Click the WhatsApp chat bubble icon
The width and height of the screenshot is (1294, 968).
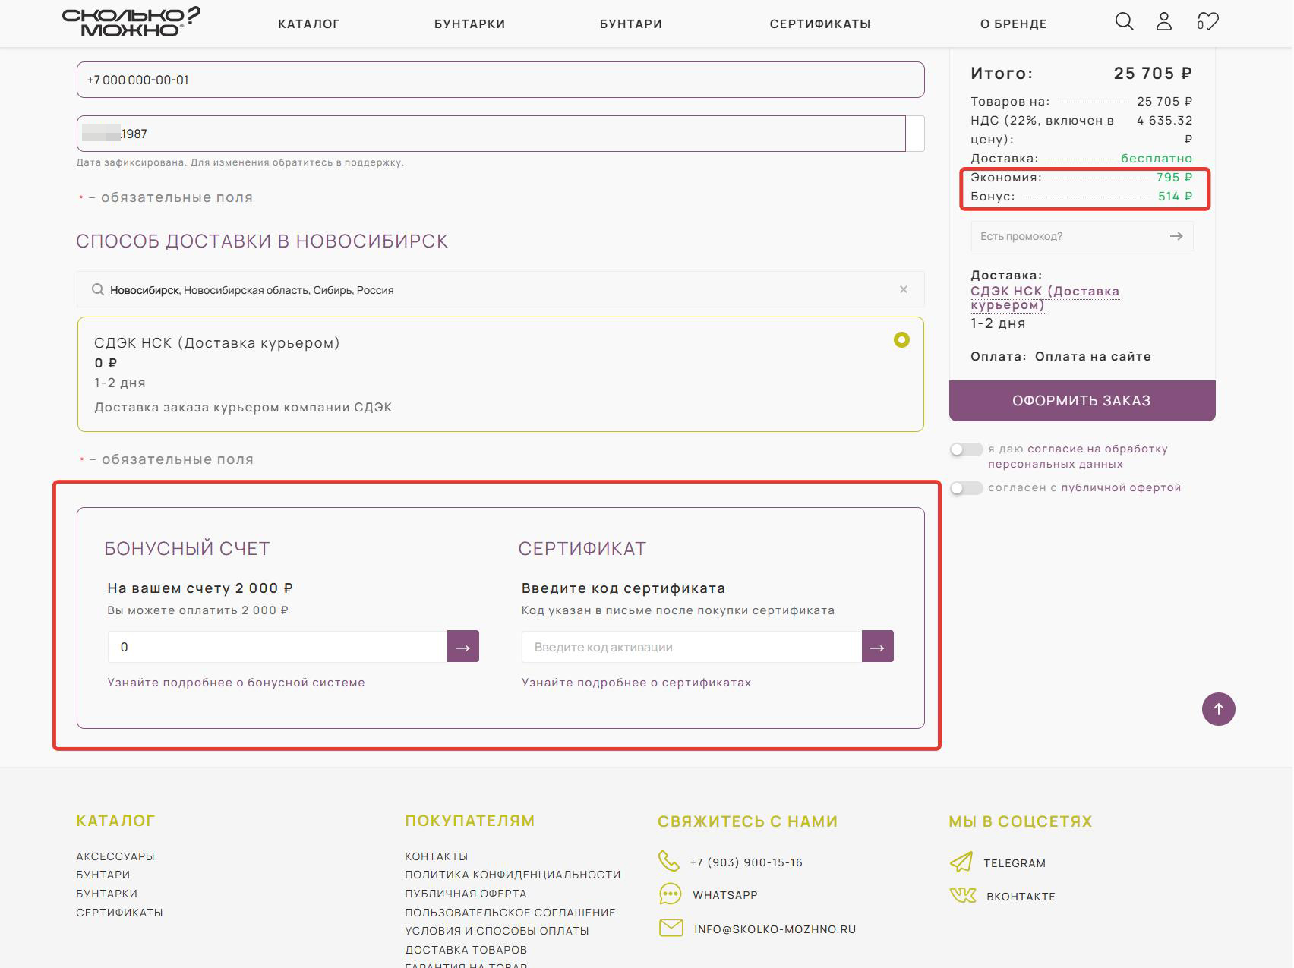[x=670, y=894]
